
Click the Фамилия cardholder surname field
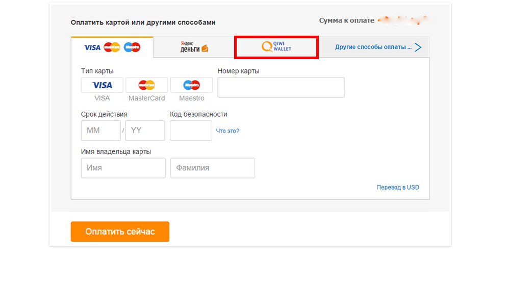213,168
